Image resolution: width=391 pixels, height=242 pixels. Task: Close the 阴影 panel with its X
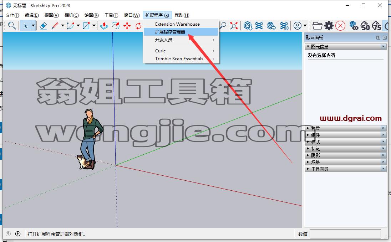pos(383,155)
